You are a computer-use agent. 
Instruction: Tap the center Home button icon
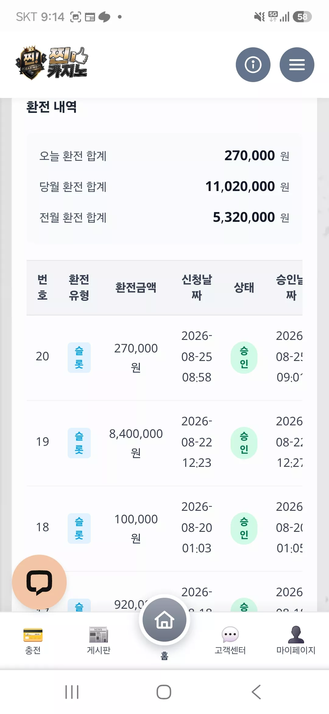(x=164, y=620)
